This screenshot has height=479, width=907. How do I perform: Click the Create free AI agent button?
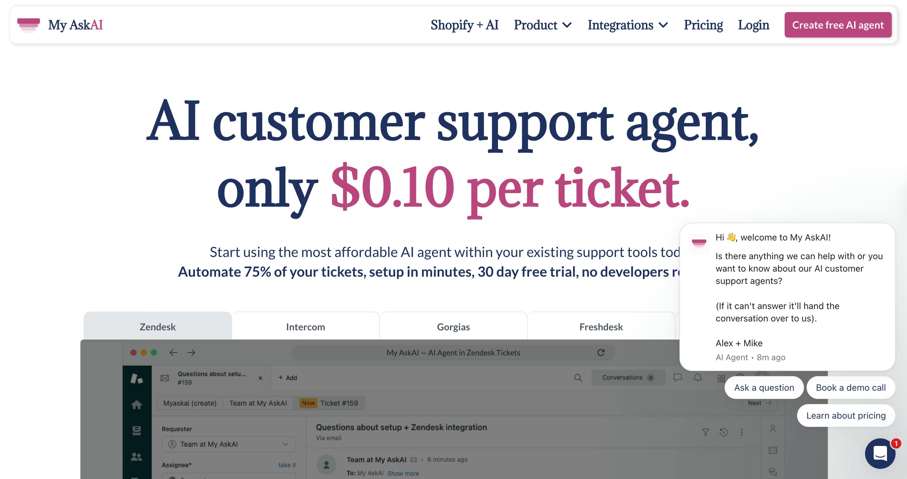click(x=838, y=25)
